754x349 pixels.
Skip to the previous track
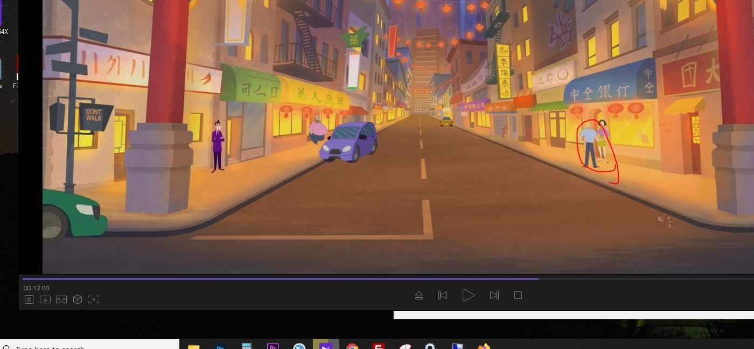[443, 295]
